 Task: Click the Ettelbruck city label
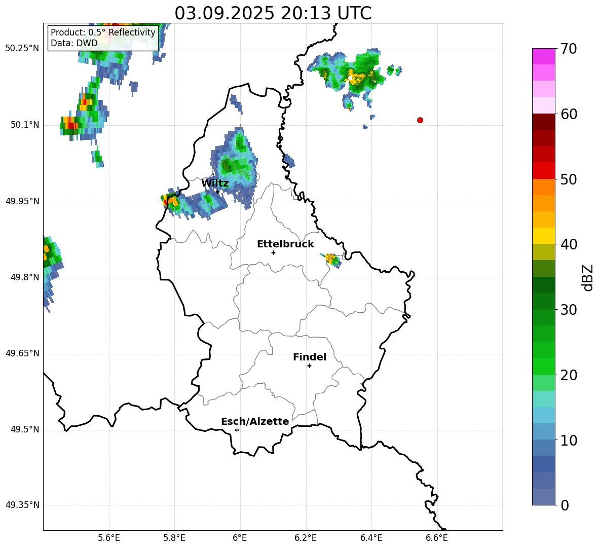point(285,244)
